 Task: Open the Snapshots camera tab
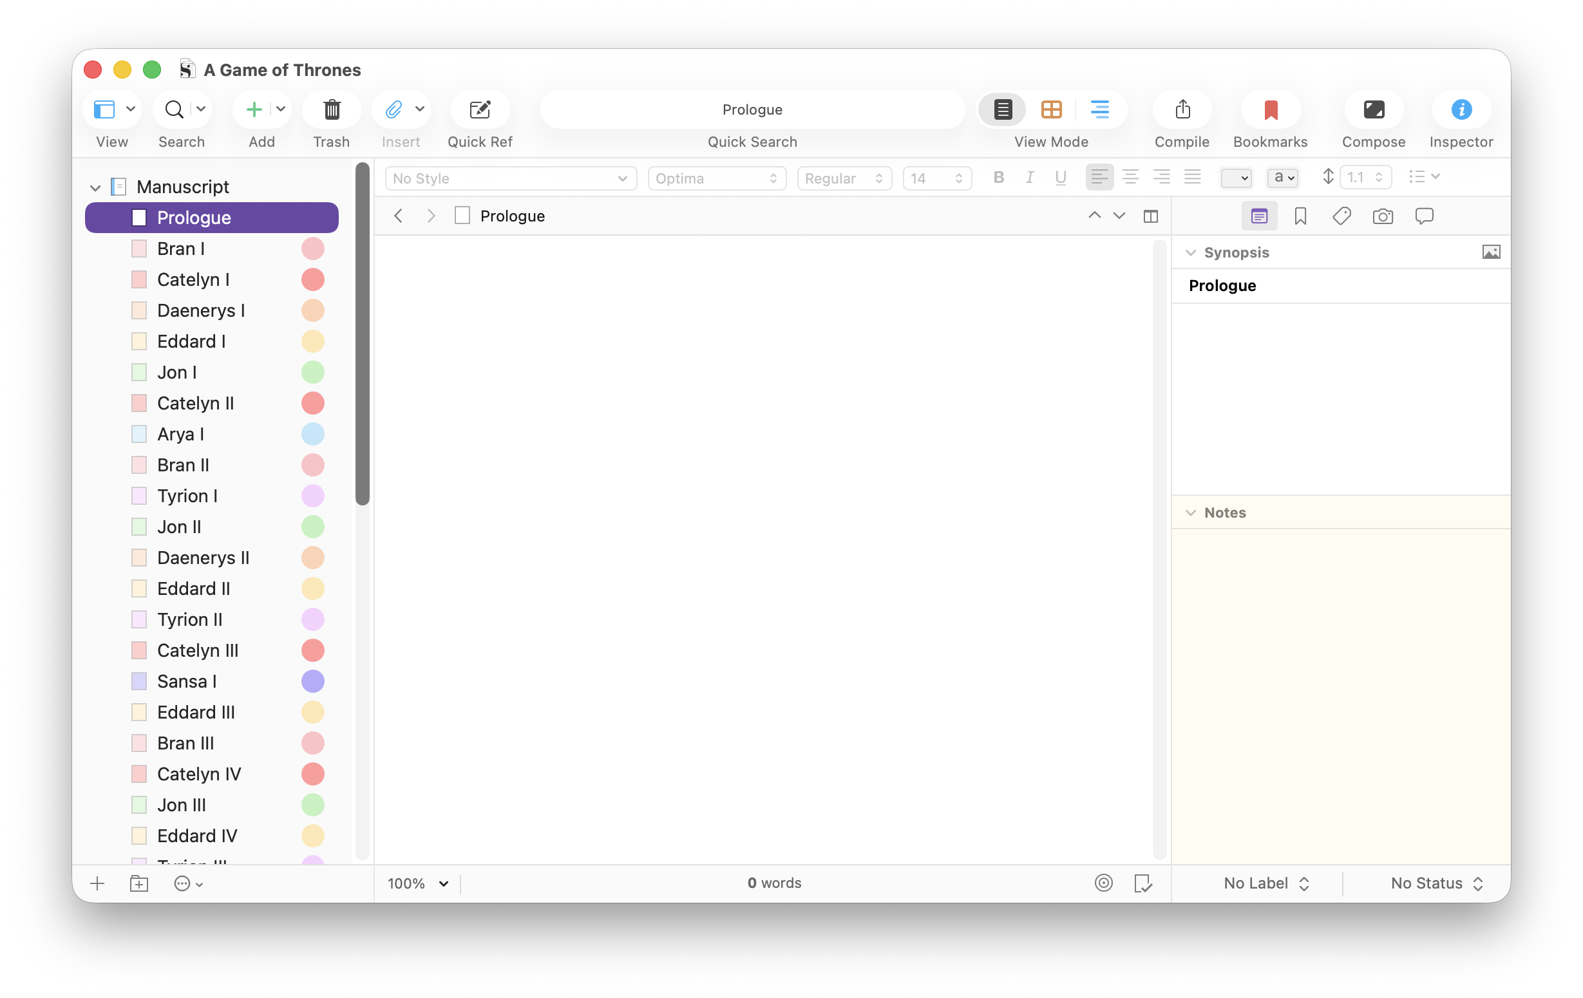click(x=1383, y=216)
